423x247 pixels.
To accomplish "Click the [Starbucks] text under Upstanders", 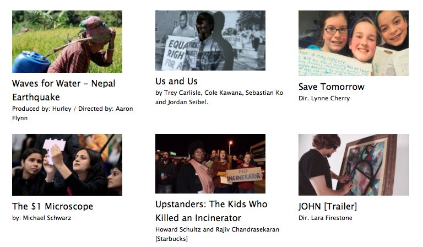I will 171,239.
